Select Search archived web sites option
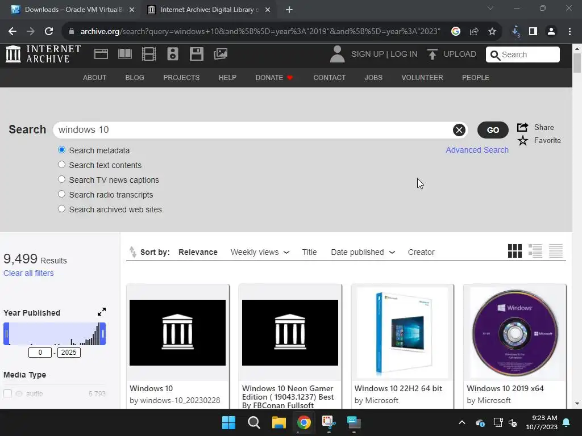This screenshot has height=436, width=582. (61, 209)
